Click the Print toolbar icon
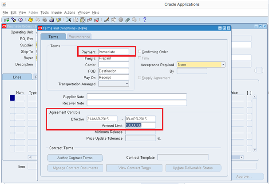The image size is (269, 184). (x=51, y=20)
